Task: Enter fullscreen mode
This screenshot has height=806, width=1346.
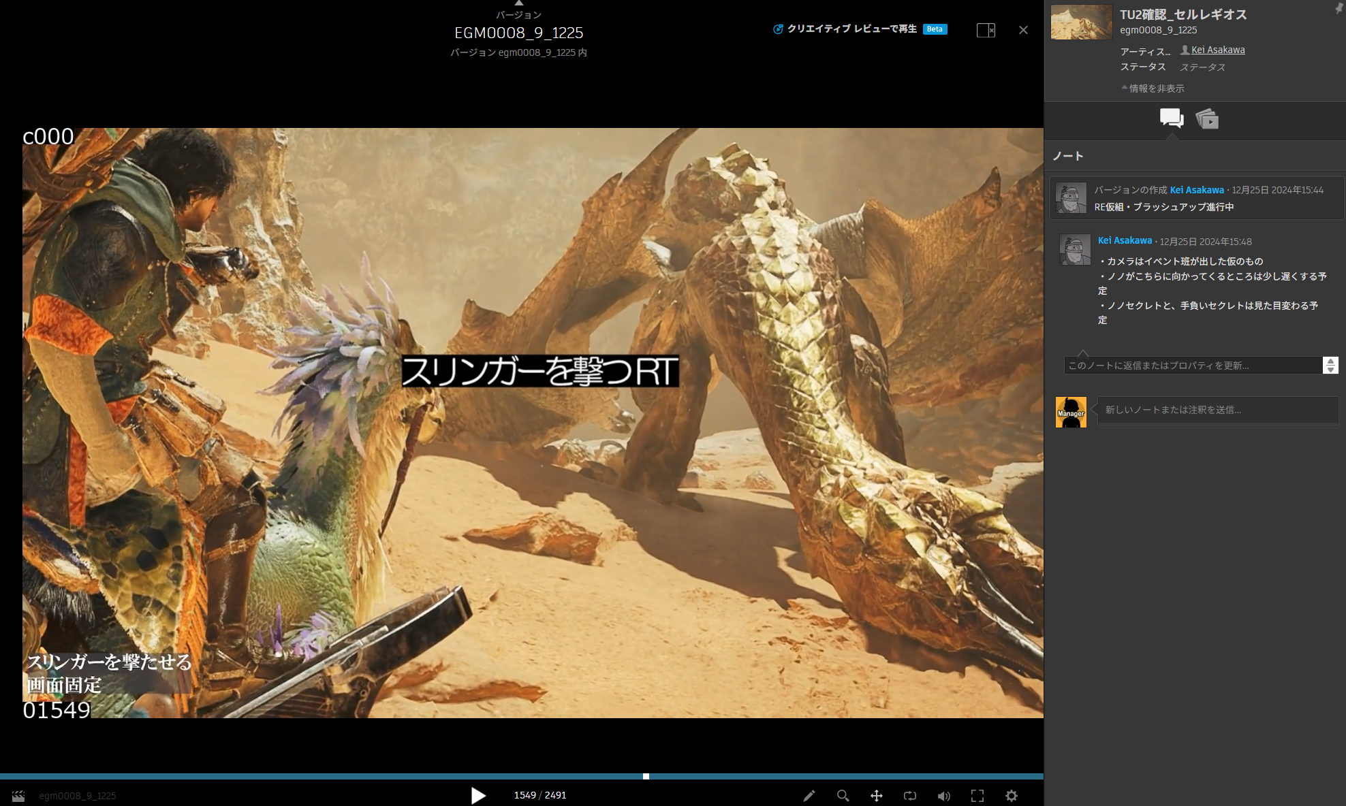Action: click(x=977, y=796)
